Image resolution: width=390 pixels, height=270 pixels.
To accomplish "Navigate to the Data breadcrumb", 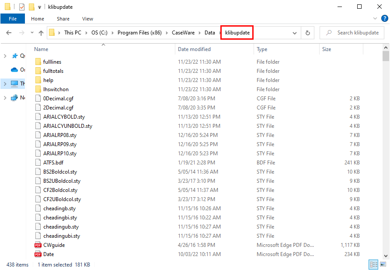I will tap(210, 33).
